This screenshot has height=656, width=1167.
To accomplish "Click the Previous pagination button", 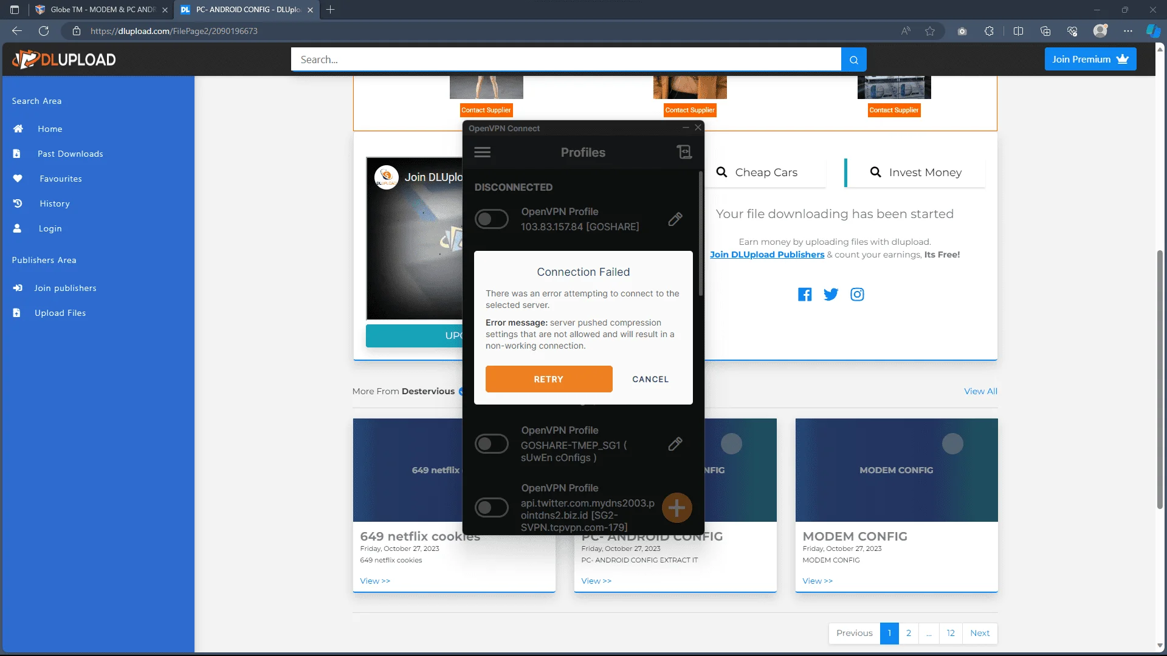I will click(854, 633).
